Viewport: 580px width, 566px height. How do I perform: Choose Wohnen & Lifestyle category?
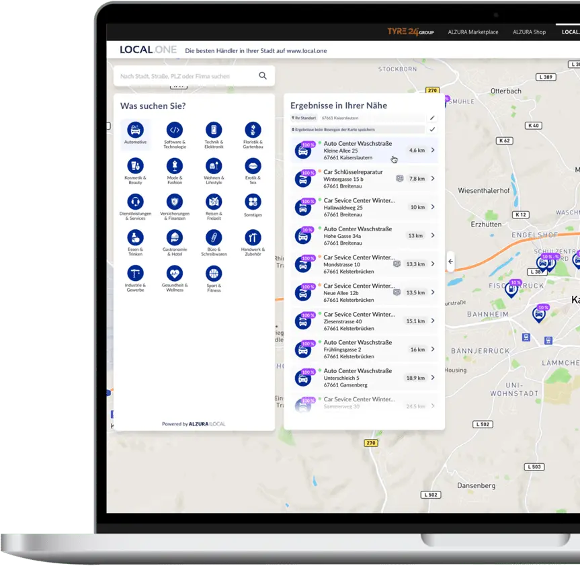click(x=214, y=166)
